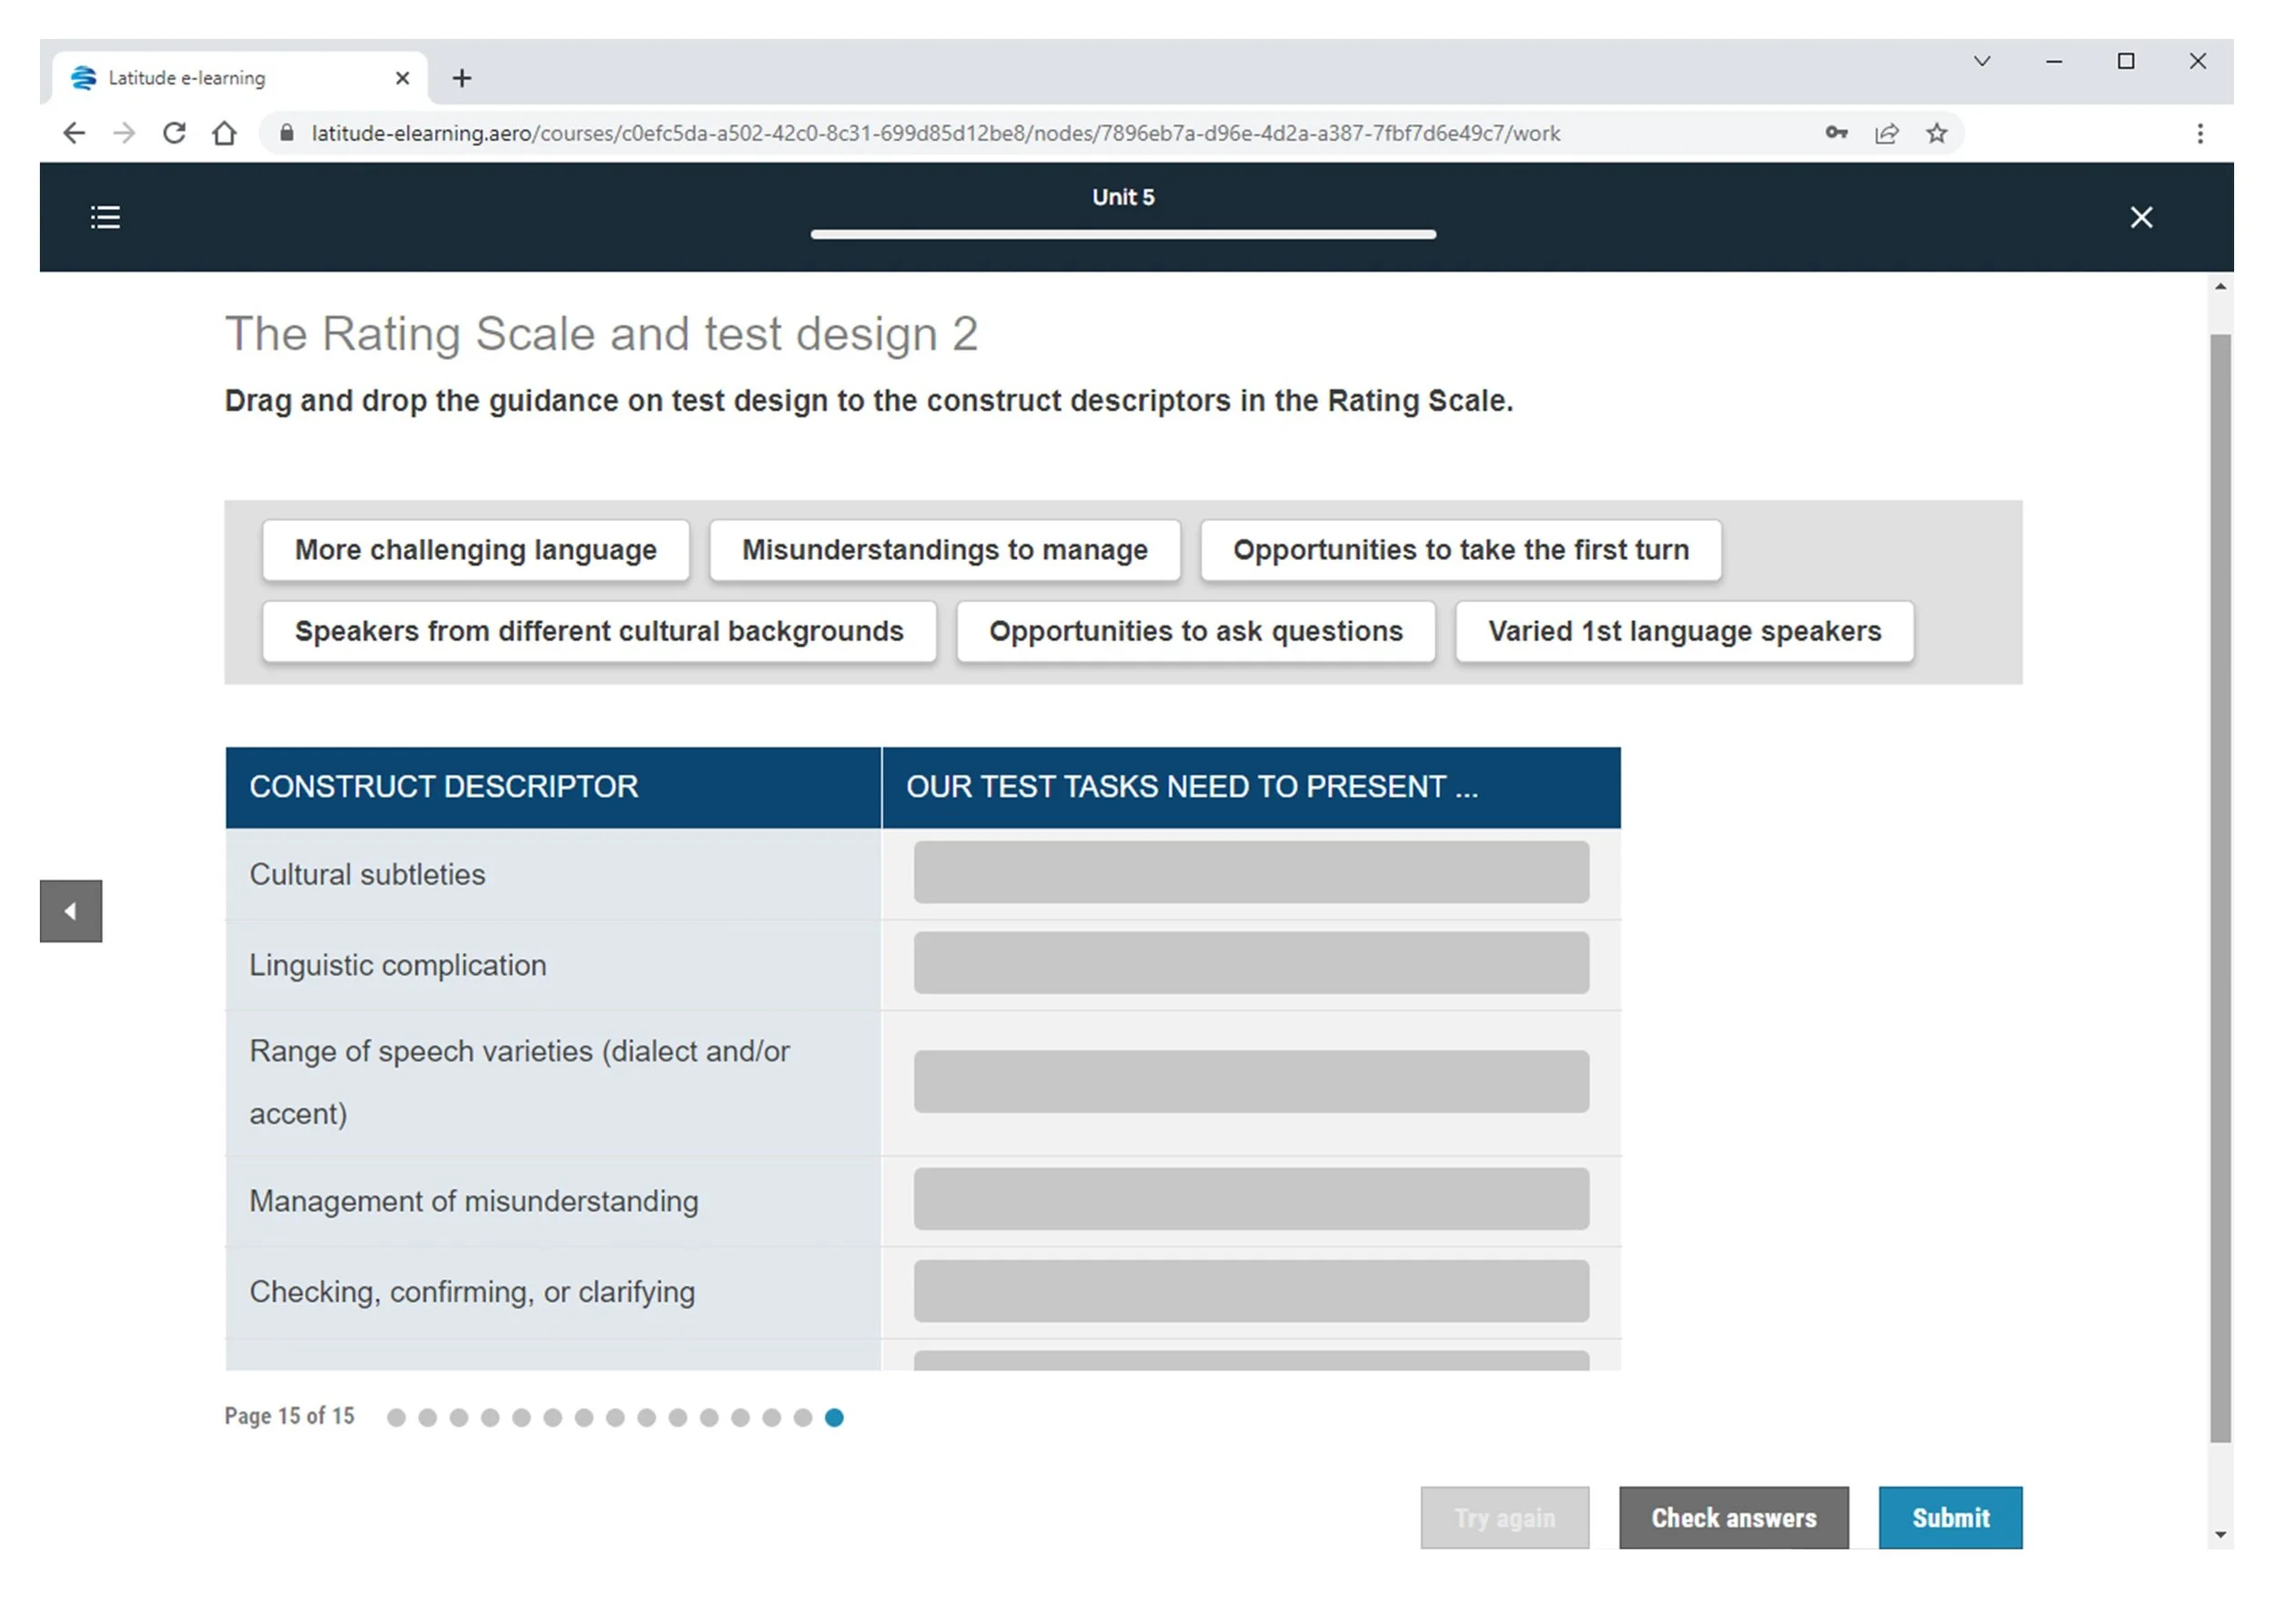The height and width of the screenshot is (1624, 2274).
Task: Submit the drag and drop exercise
Action: point(1949,1517)
